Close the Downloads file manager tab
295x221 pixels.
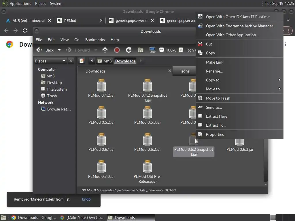[x=169, y=71]
